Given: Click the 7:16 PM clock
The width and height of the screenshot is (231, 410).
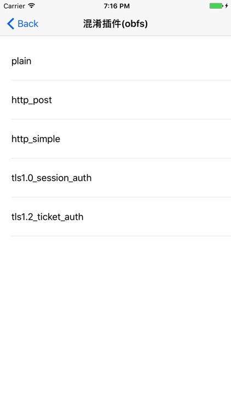Looking at the screenshot, I should click(x=117, y=6).
